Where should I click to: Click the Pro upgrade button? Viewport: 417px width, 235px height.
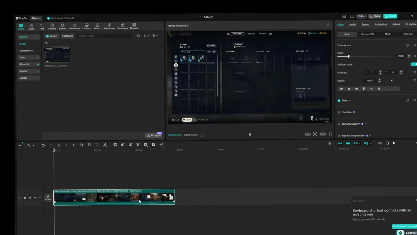[362, 16]
